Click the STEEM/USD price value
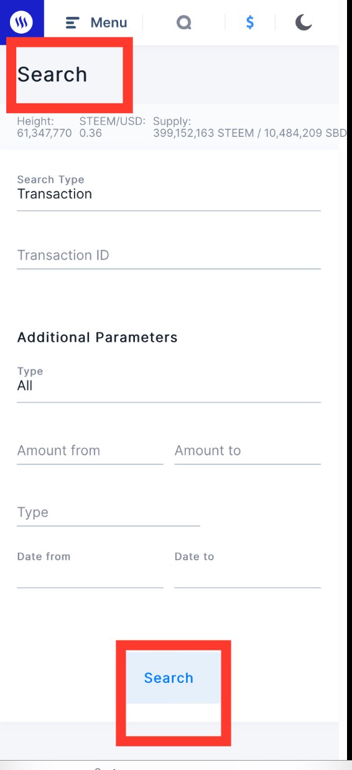Viewport: 352px width, 770px height. (91, 133)
